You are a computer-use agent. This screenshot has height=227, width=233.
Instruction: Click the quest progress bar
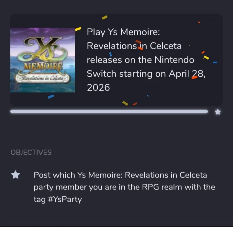click(109, 112)
